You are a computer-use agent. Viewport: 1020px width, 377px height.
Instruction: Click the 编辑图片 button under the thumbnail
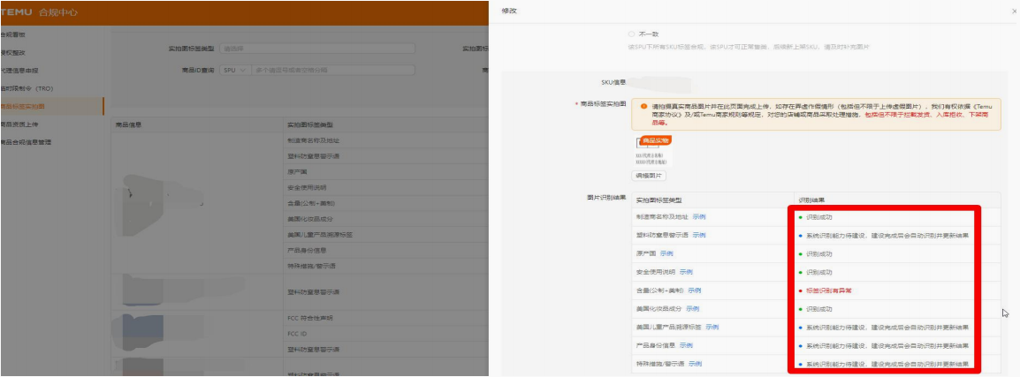click(650, 177)
